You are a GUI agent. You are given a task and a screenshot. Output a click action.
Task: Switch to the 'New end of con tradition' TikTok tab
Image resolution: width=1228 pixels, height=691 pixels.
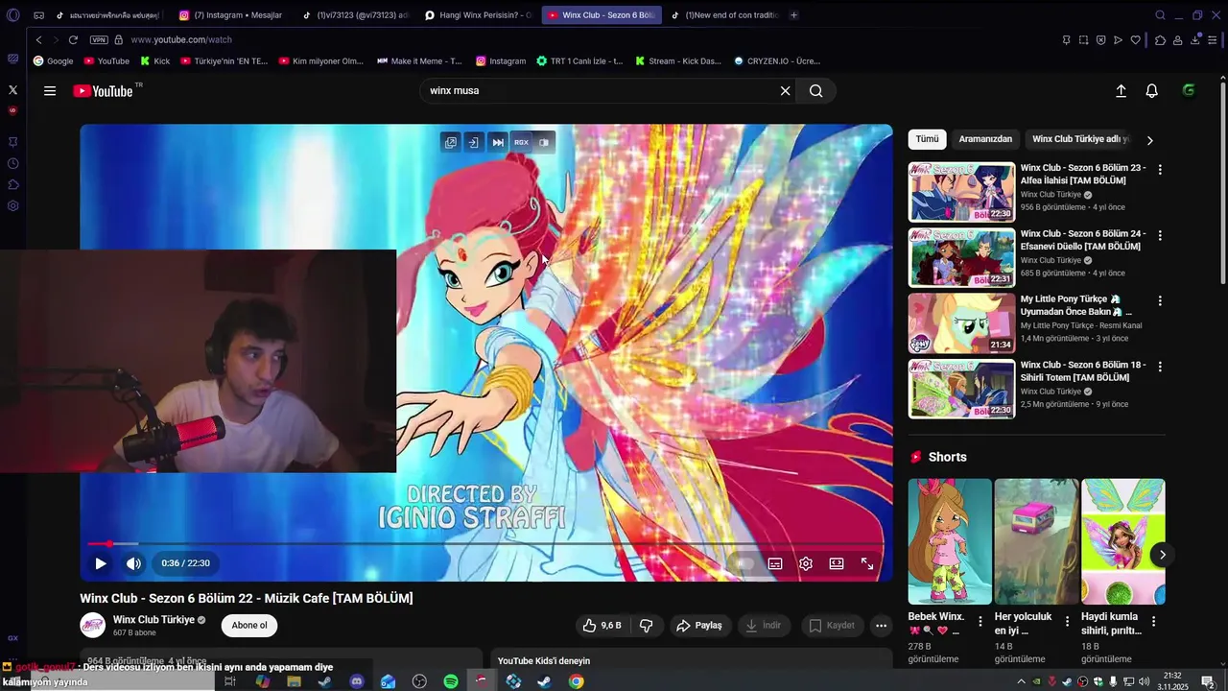[723, 15]
